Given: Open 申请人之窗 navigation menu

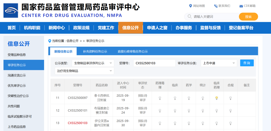Looking at the screenshot, I should coord(157,28).
